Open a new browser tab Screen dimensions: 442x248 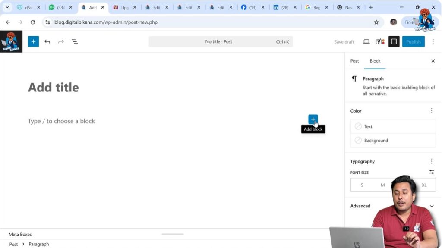pyautogui.click(x=371, y=7)
